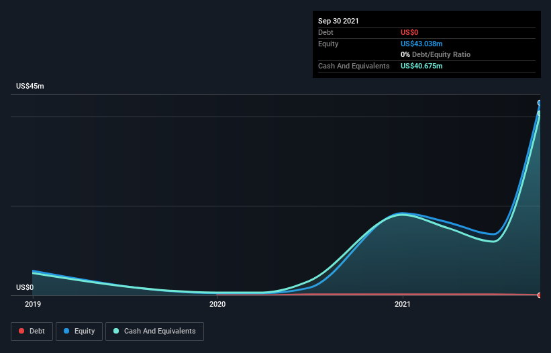The width and height of the screenshot is (551, 353).
Task: Toggle Cash And Equivalents legend button
Action: coord(154,332)
